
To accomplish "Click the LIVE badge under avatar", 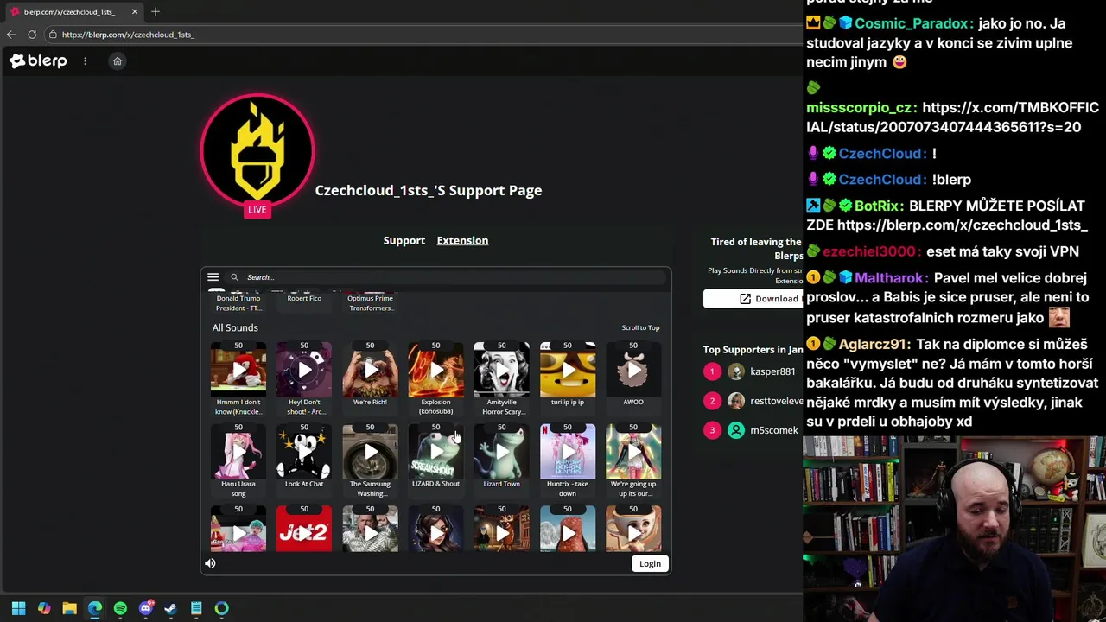I will [257, 210].
